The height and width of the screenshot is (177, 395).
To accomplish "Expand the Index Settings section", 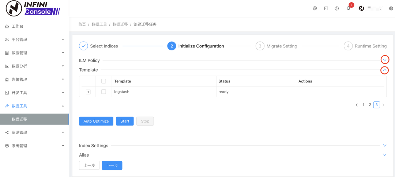I will pyautogui.click(x=385, y=146).
